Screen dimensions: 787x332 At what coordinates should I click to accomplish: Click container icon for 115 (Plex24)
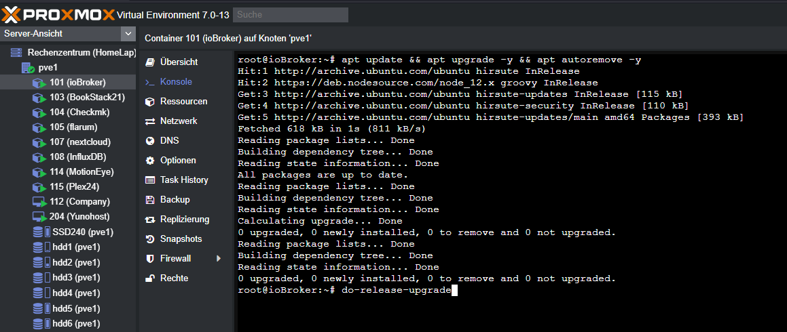39,187
